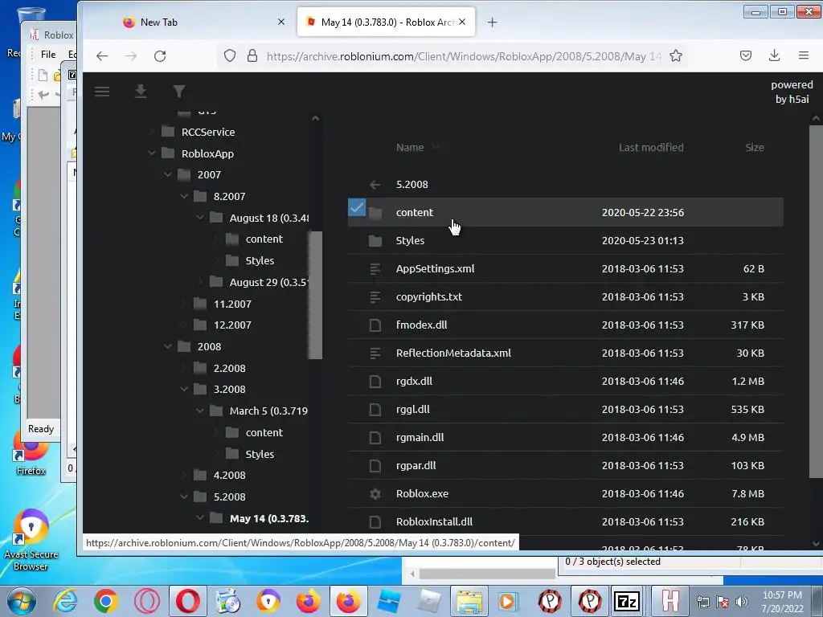Select RCCService in the tree
Image resolution: width=823 pixels, height=617 pixels.
(208, 133)
